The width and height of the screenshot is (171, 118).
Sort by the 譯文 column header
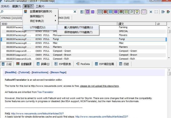pyautogui.click(x=137, y=24)
